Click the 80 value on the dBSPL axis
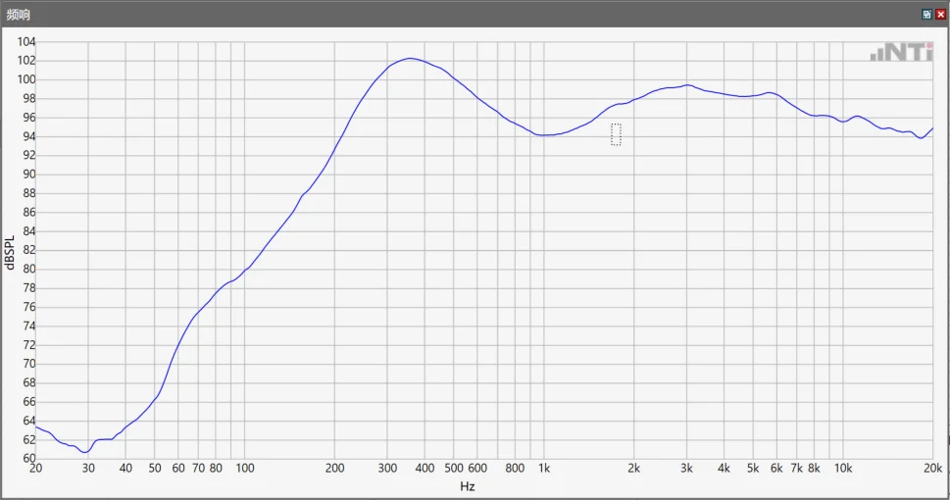This screenshot has height=500, width=950. point(29,269)
